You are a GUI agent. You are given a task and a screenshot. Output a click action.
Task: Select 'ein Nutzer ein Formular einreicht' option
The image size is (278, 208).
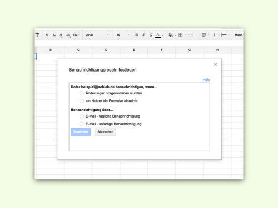coord(82,101)
